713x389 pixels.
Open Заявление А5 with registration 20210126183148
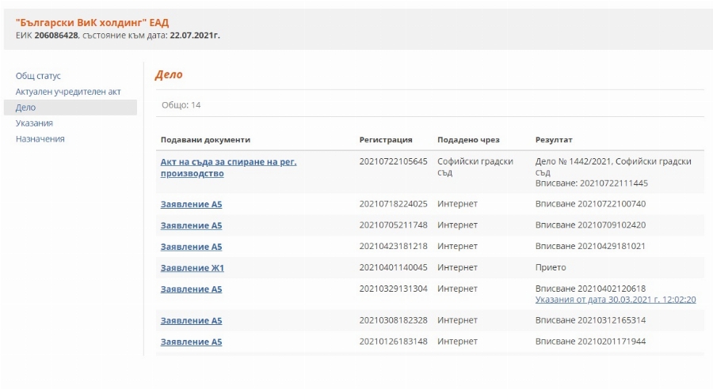click(191, 342)
